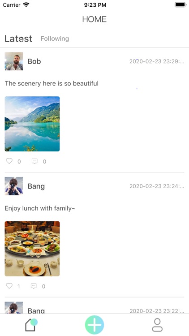Open comments on Bob's scenery post
This screenshot has width=189, height=336.
34,161
